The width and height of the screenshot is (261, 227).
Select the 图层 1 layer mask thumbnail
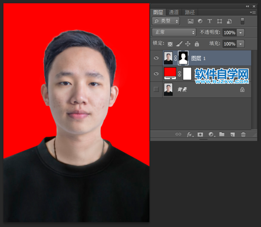coord(183,58)
